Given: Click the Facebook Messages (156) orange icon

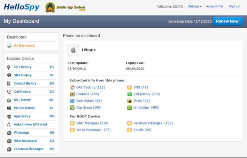Looking at the screenshot, I should tap(130, 123).
